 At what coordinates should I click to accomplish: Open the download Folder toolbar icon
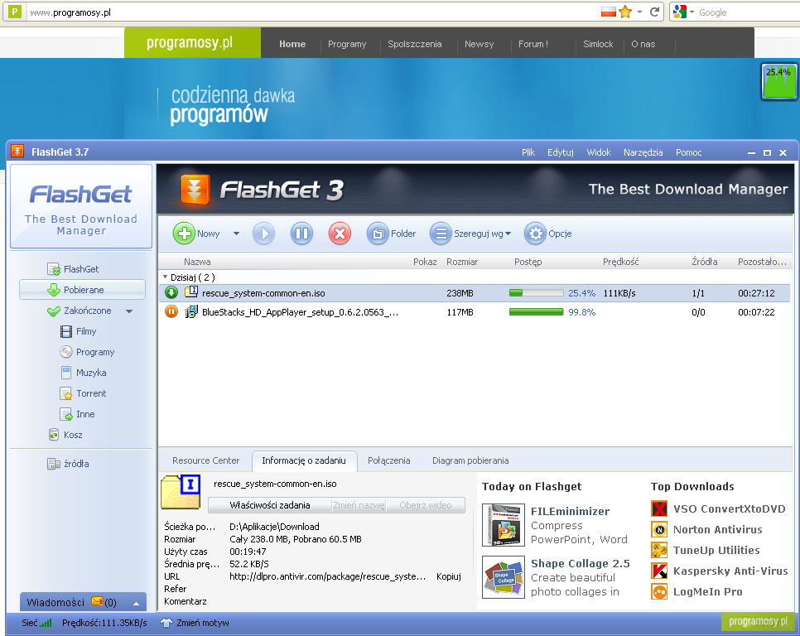point(378,234)
